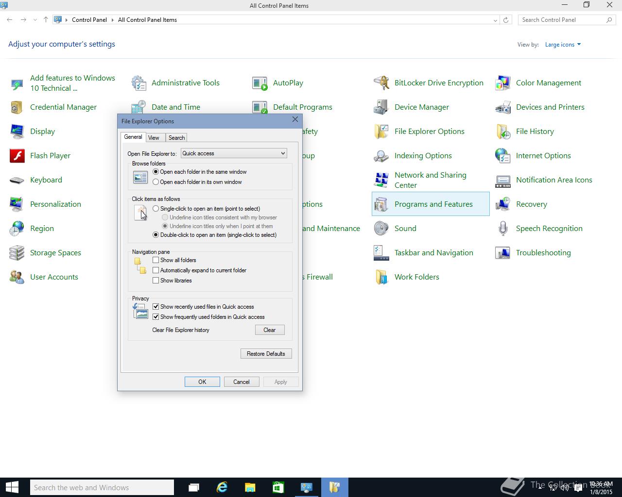Open Taskbar and Navigation link
Image resolution: width=622 pixels, height=497 pixels.
(x=434, y=253)
